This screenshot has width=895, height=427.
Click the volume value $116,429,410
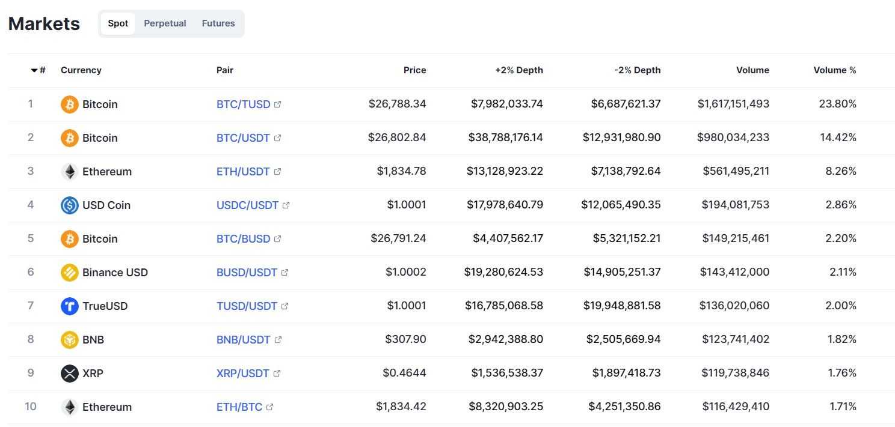click(x=736, y=407)
